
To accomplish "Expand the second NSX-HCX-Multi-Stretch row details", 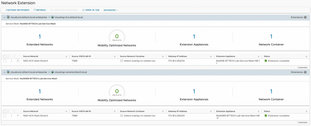I will click(18, 116).
